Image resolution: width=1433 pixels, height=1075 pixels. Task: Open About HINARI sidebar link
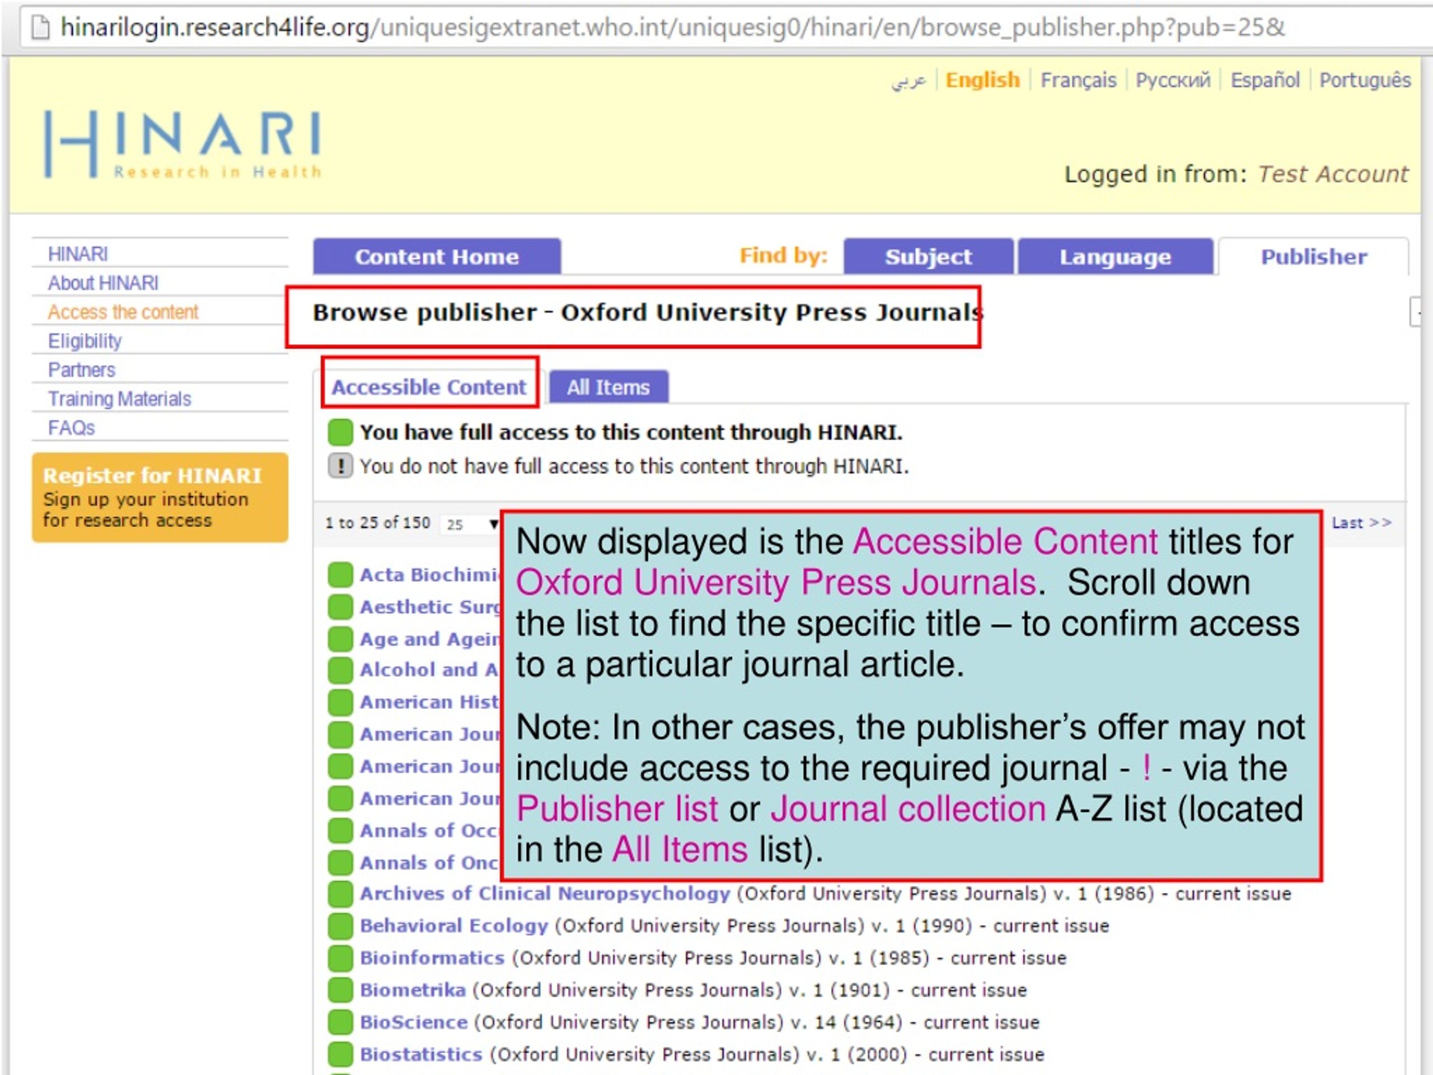coord(103,283)
